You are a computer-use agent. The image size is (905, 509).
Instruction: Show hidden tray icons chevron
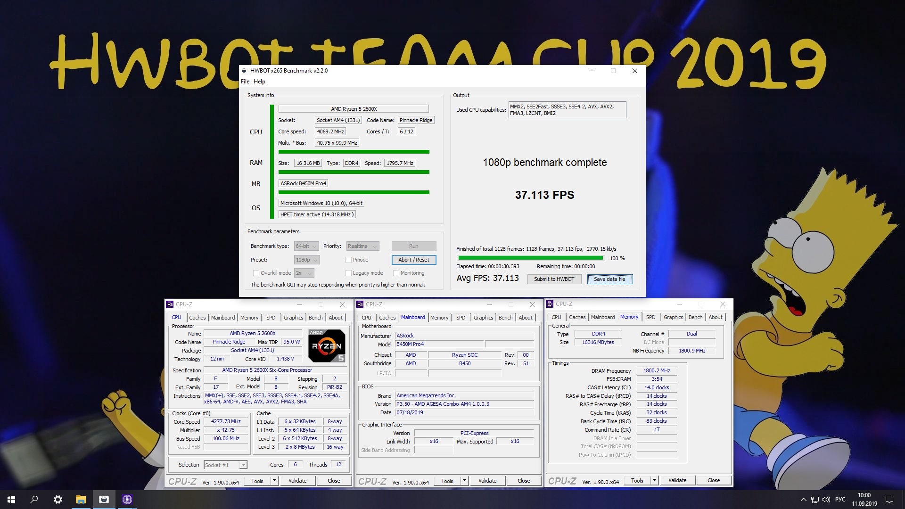pyautogui.click(x=803, y=500)
